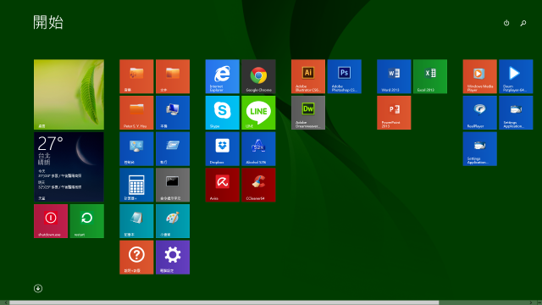542x305 pixels.
Task: Launch CCleaner64 tile
Action: tap(258, 185)
